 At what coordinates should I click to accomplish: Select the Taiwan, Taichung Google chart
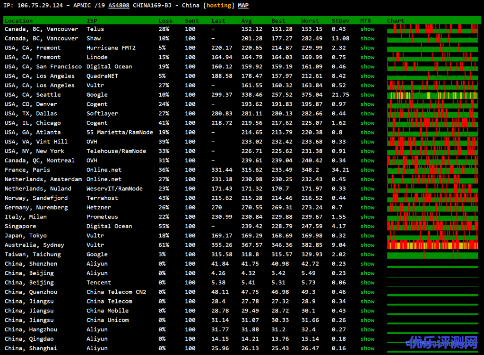click(x=432, y=254)
